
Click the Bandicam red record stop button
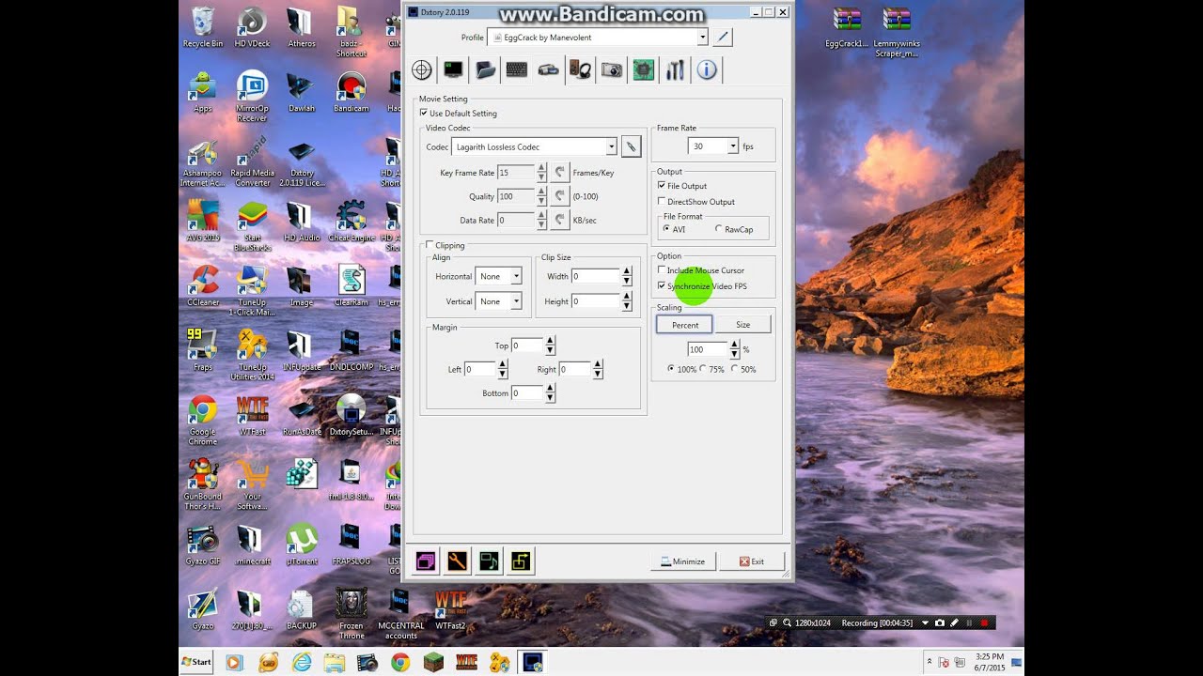click(x=985, y=622)
